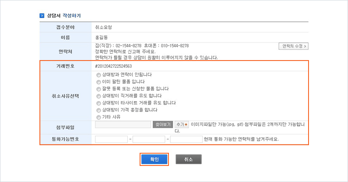This screenshot has height=182, width=348.
Task: Confirm the form with '확인' button
Action: [x=154, y=159]
